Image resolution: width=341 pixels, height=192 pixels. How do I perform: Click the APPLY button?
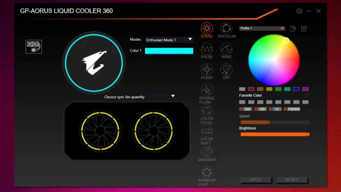pos(256,180)
